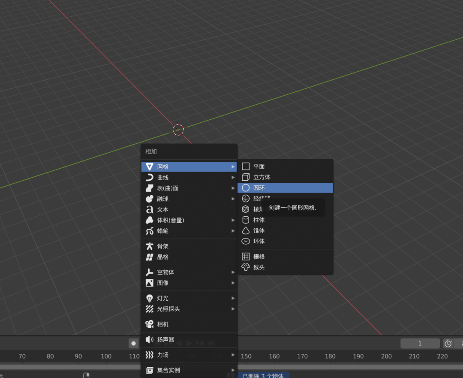Click the 蜡笔 grease pencil icon

pos(150,231)
